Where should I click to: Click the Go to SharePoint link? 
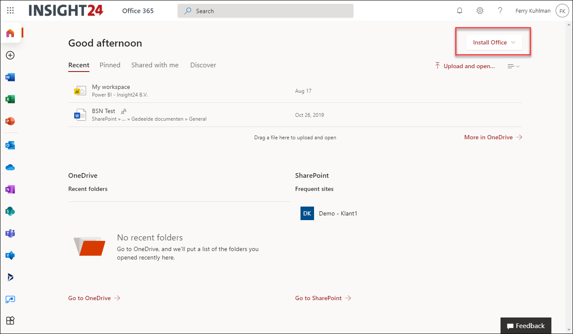tap(323, 298)
